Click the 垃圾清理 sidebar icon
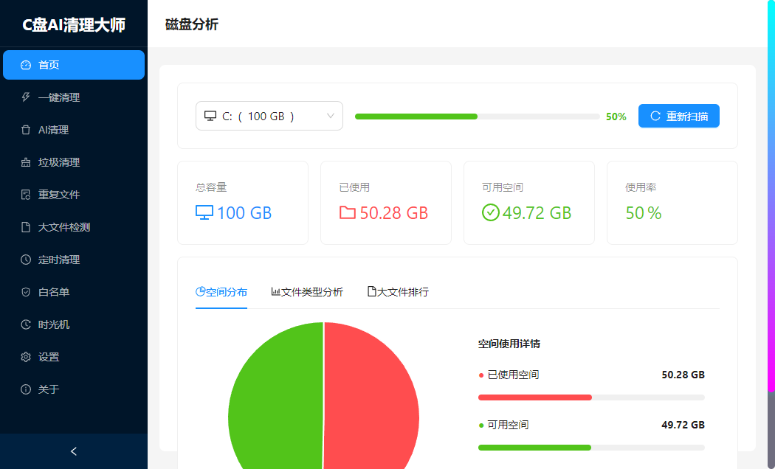The width and height of the screenshot is (775, 469). tap(26, 162)
